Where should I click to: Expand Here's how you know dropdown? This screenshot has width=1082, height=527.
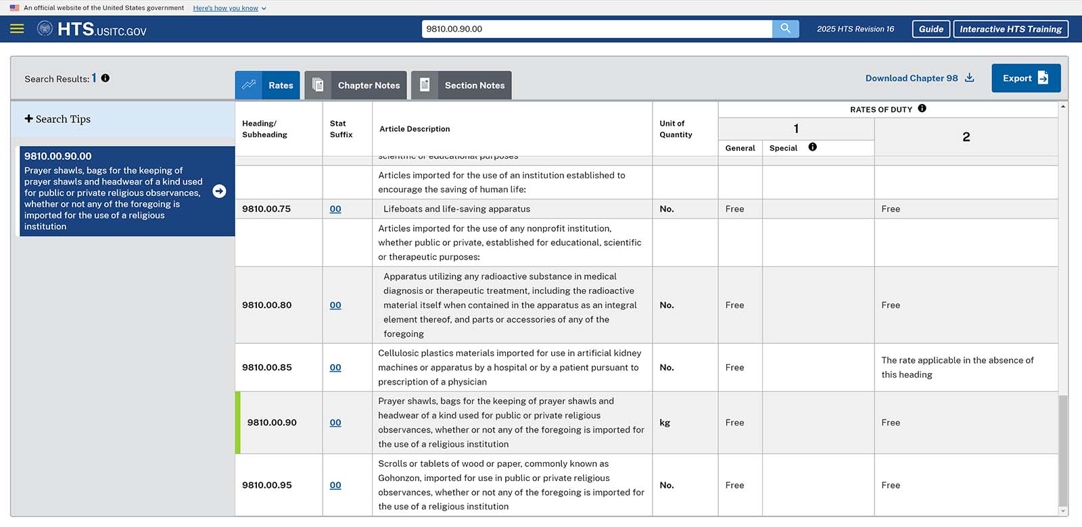[x=230, y=8]
